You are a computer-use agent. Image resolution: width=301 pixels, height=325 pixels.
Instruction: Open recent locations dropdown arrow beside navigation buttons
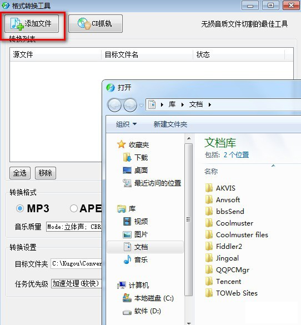point(141,106)
